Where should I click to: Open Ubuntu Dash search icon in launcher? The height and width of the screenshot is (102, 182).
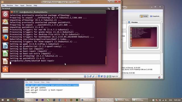click(5, 14)
